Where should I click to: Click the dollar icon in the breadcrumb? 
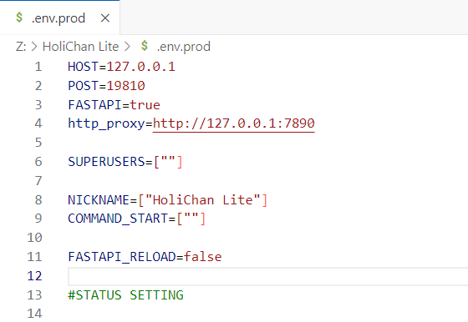[145, 46]
